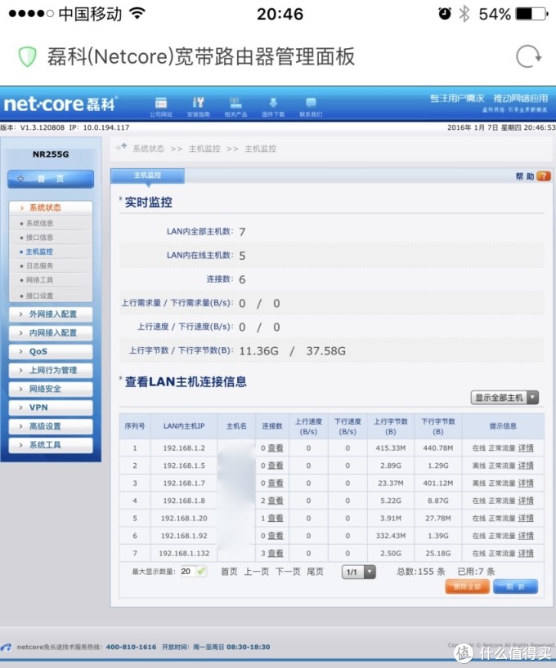This screenshot has height=668, width=556.
Task: Go to previous page 上一页
Action: pyautogui.click(x=257, y=572)
